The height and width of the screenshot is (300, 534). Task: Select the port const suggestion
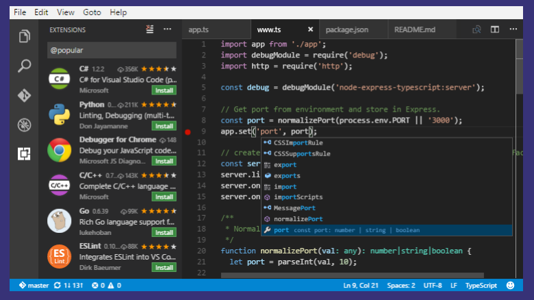(x=387, y=230)
